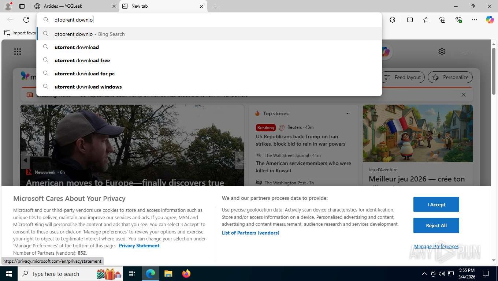Open the Windows Start menu
498x281 pixels.
[9, 274]
